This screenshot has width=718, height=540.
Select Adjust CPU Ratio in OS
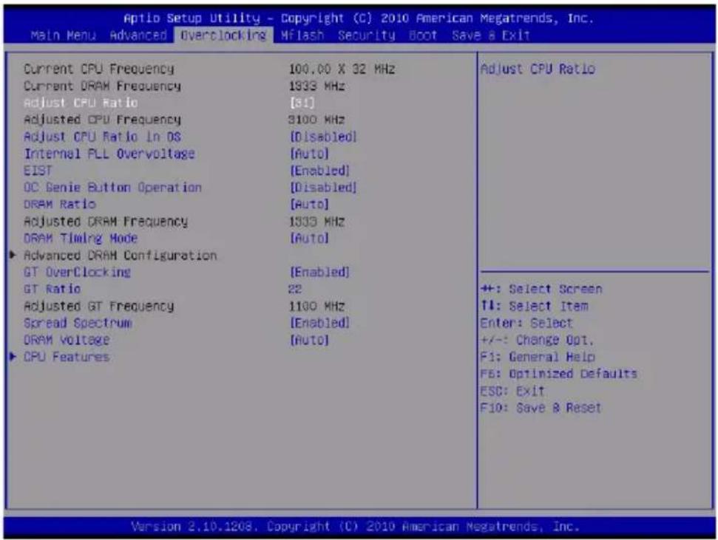point(102,137)
